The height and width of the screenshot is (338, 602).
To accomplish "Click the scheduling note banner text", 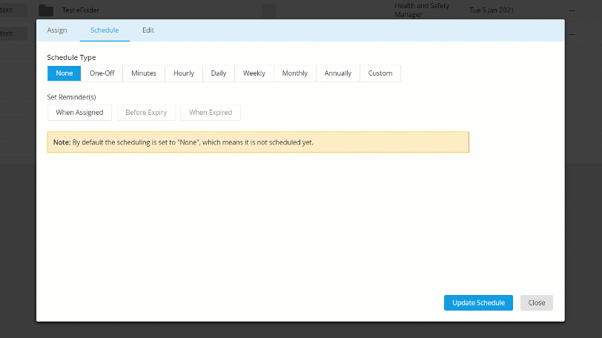I will [x=183, y=142].
